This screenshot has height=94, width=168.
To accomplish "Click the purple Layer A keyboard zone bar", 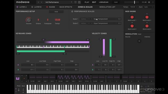I will click(x=67, y=42).
